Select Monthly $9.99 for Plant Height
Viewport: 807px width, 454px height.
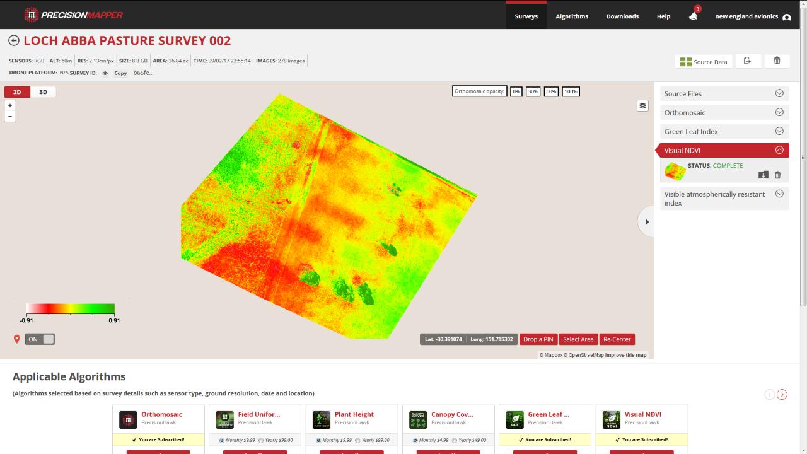coord(318,441)
